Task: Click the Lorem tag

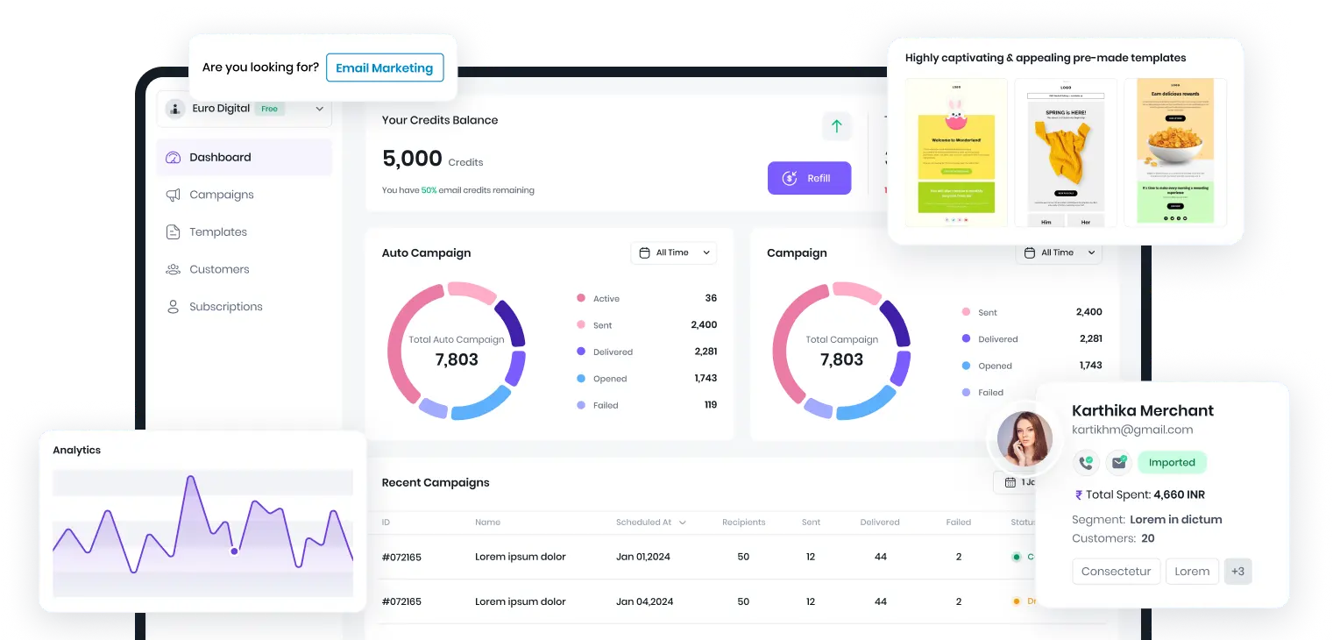Action: [1192, 571]
